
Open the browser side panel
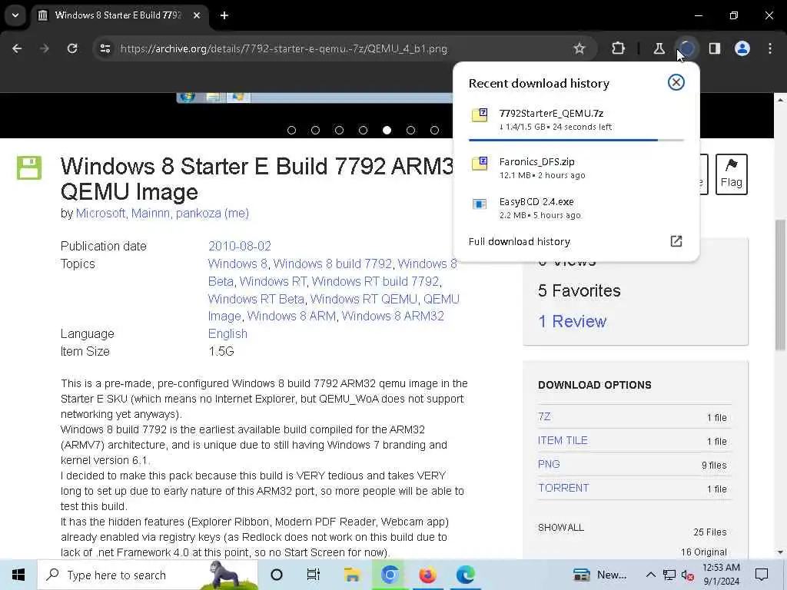[x=714, y=48]
